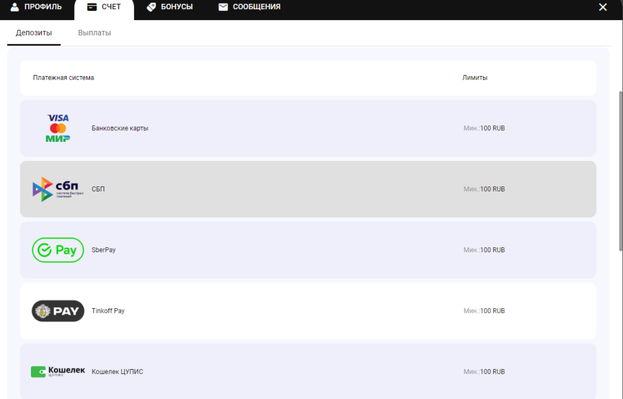Image resolution: width=623 pixels, height=399 pixels.
Task: Click the 100 RUB limit for Tinkoff Pay
Action: pos(492,311)
